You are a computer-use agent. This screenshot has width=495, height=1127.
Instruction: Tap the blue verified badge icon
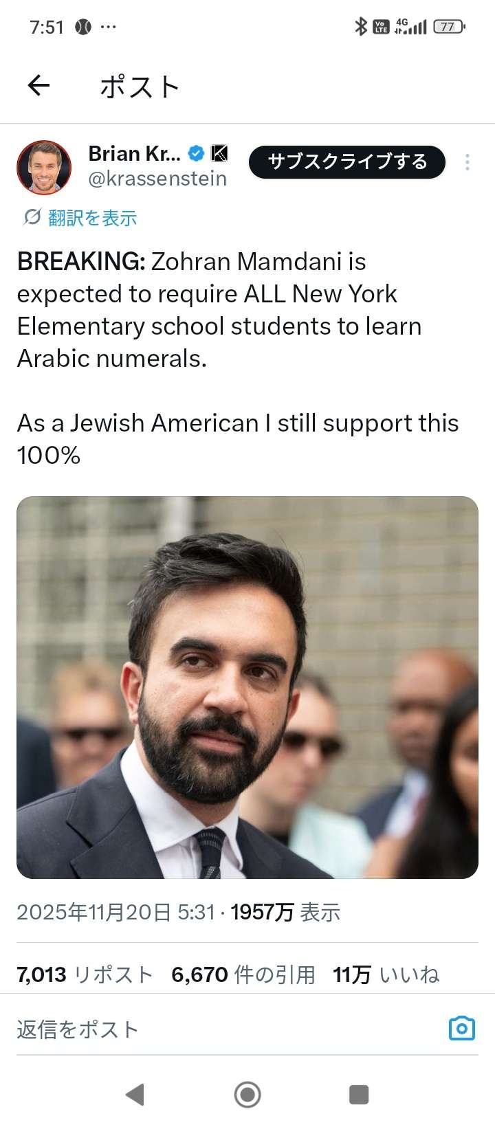197,153
